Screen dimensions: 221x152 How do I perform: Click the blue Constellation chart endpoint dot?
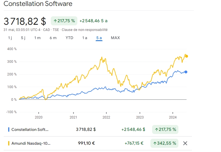[186, 72]
